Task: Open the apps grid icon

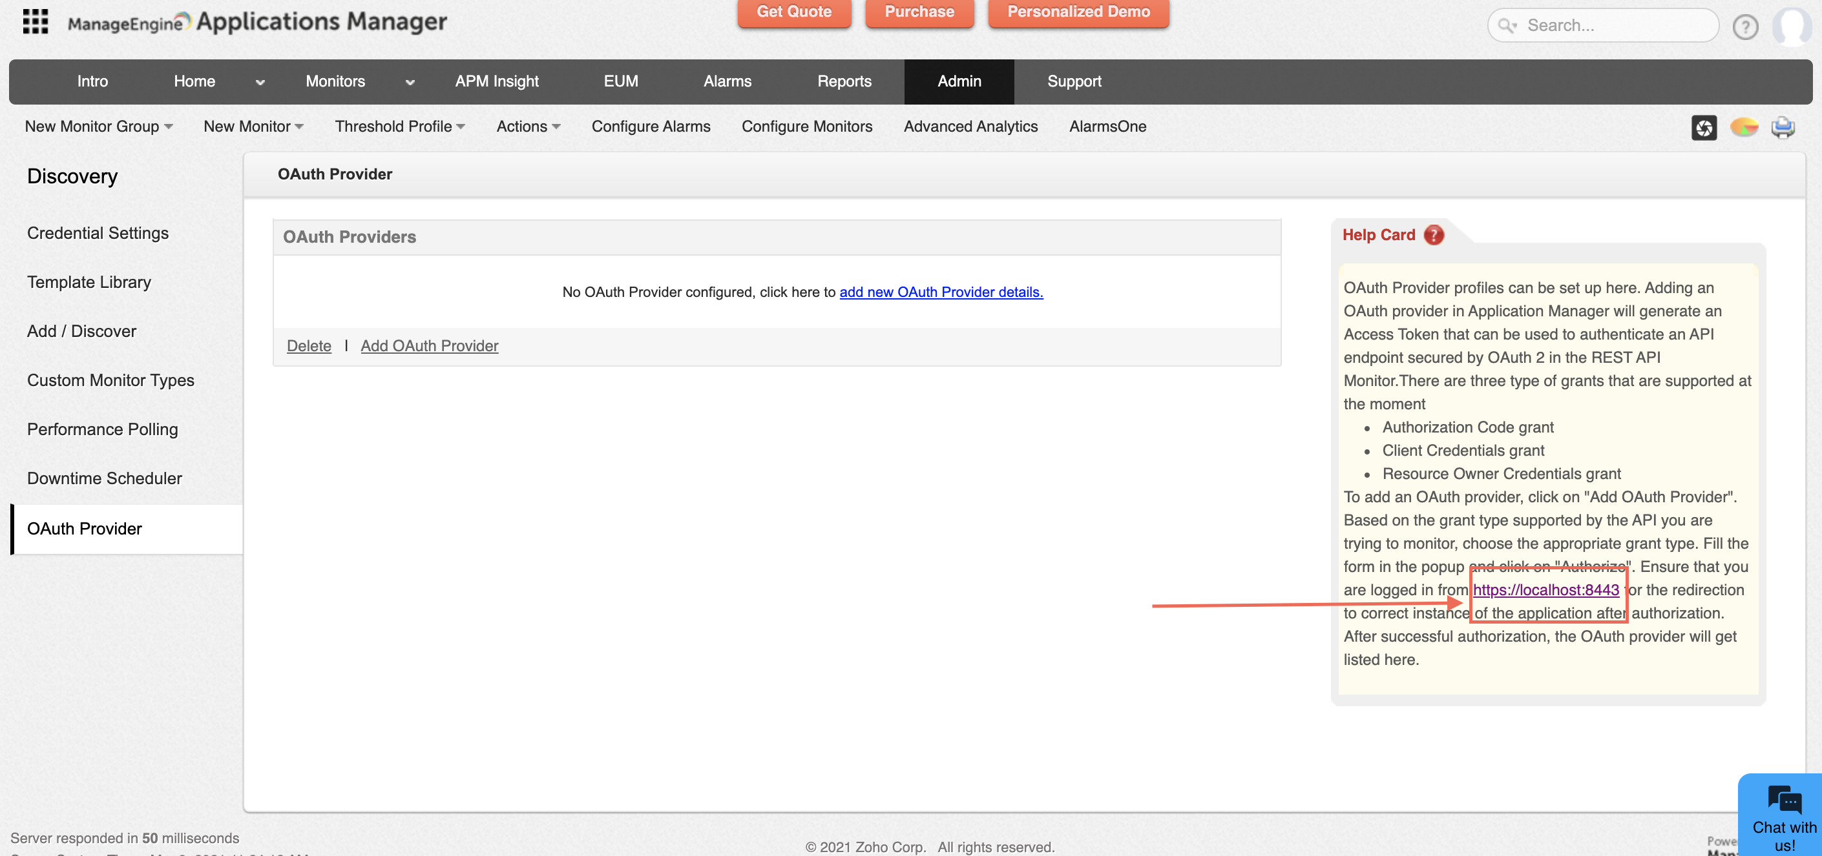Action: [36, 22]
